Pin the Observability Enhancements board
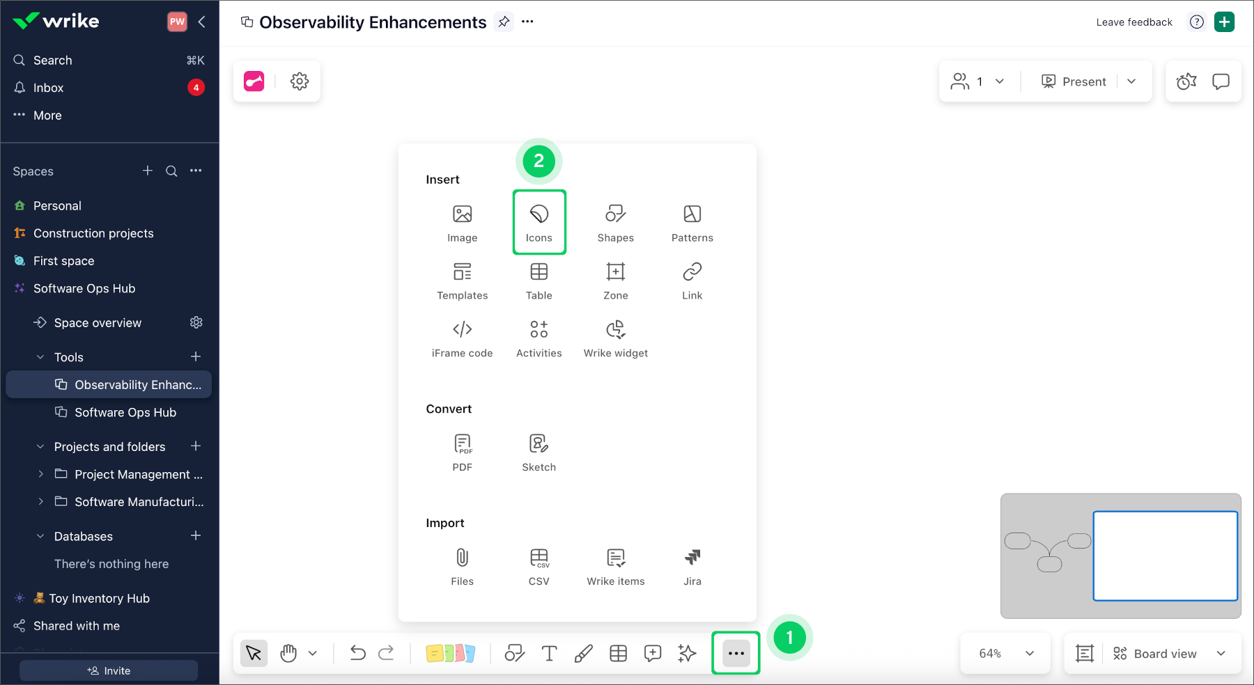This screenshot has height=685, width=1254. point(504,22)
